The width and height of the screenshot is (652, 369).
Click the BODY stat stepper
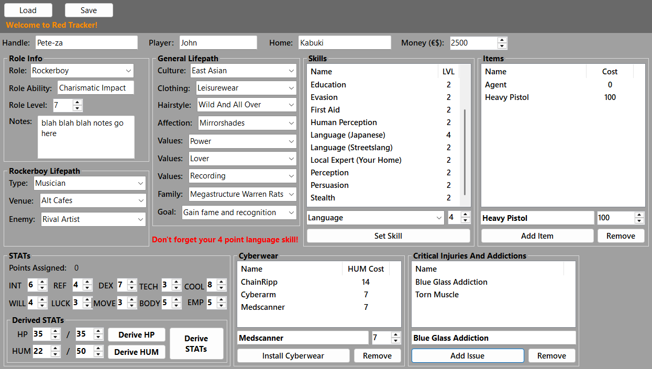172,303
